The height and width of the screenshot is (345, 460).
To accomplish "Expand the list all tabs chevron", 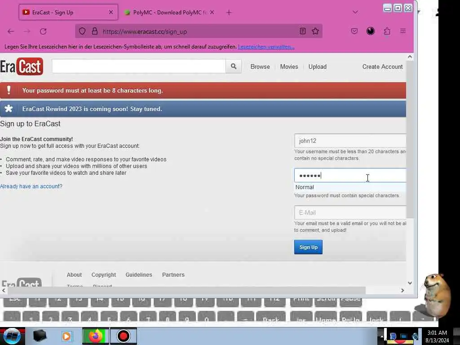I will tap(355, 12).
